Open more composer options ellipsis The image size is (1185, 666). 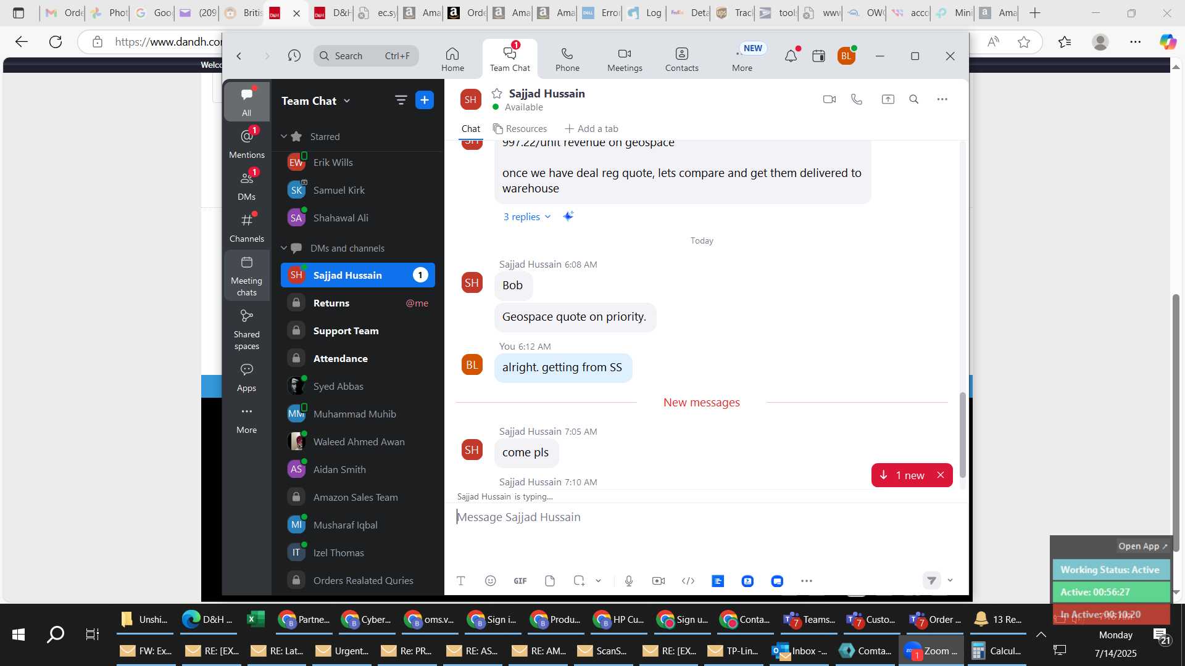(807, 581)
